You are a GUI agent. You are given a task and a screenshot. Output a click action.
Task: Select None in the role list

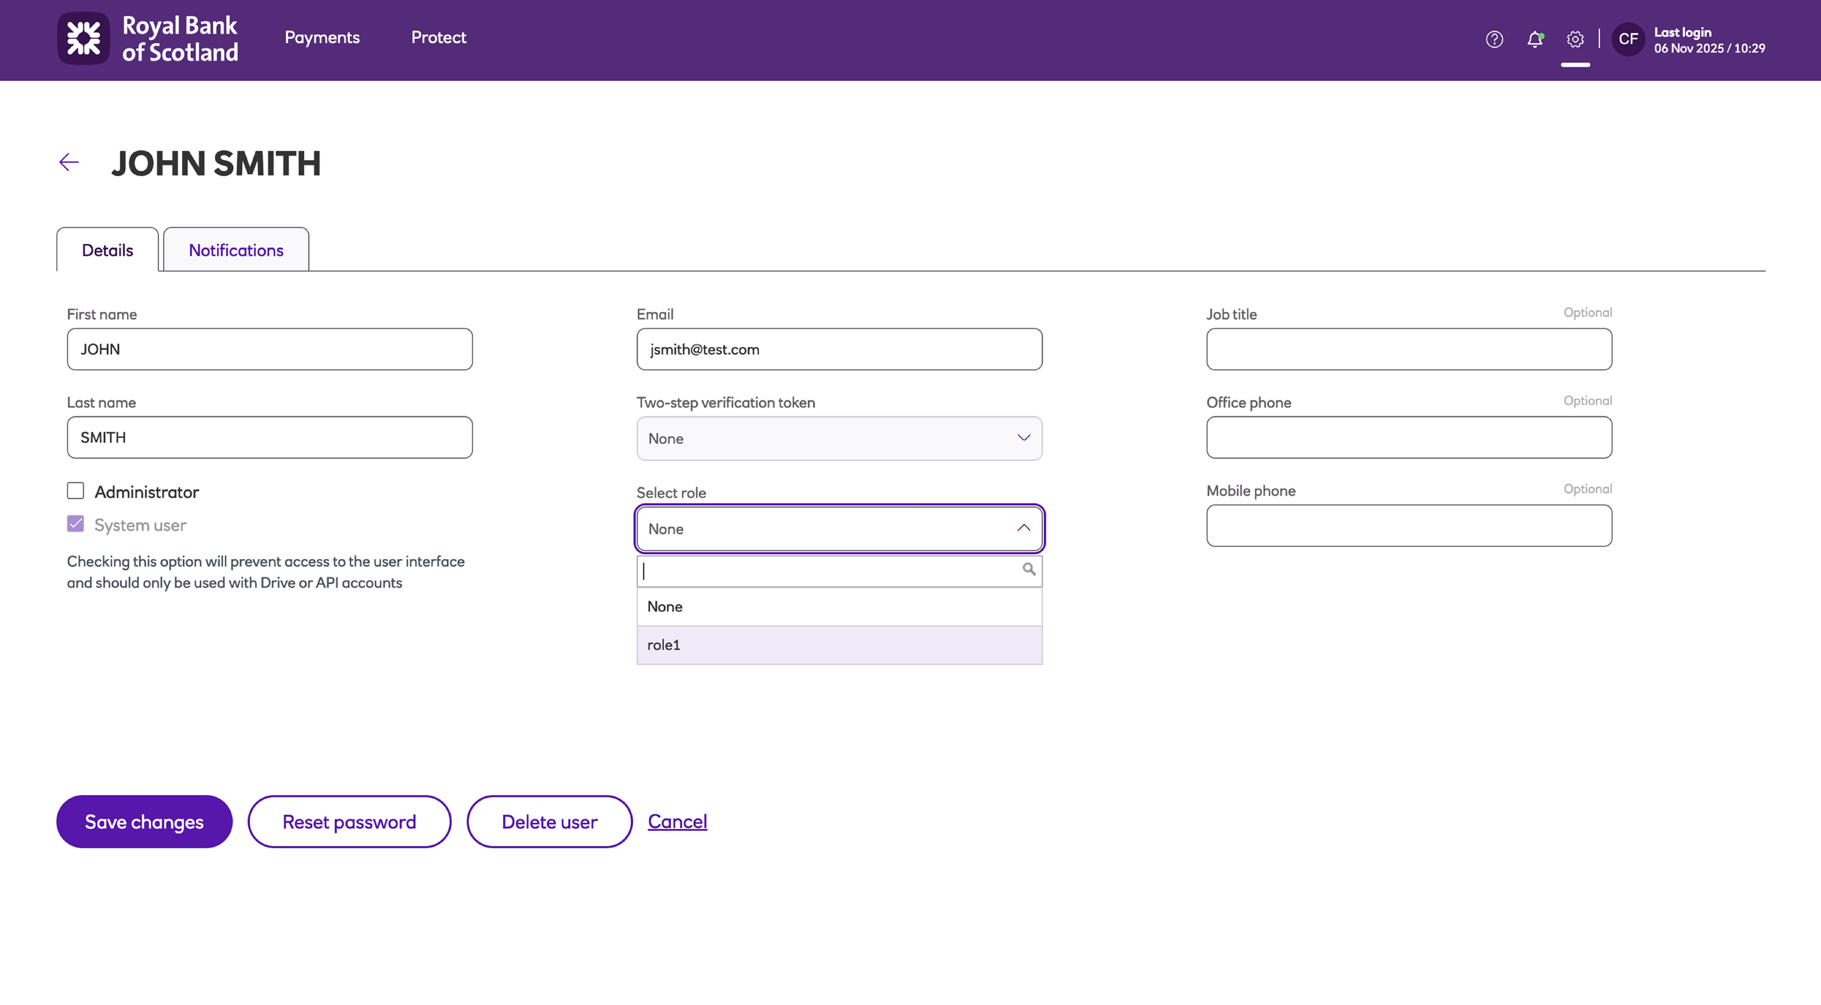pyautogui.click(x=839, y=606)
